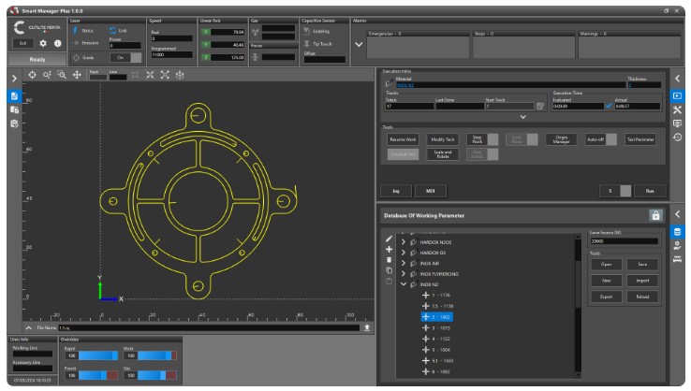
Task: Click the 3D axis view icon in viewer toolbar
Action: 180,75
